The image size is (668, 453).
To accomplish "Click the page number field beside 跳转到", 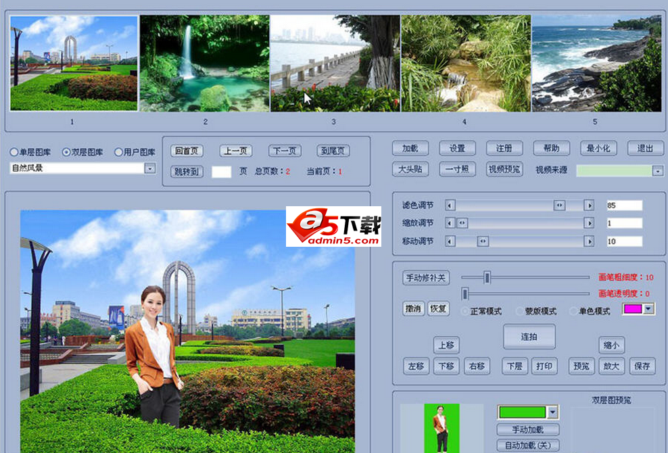I will click(221, 172).
